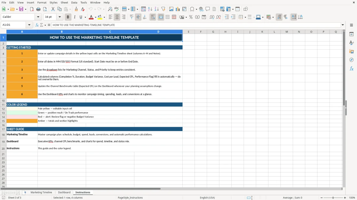The height and width of the screenshot is (200, 357).
Task: Insert a hyperlink
Action: pyautogui.click(x=201, y=9)
